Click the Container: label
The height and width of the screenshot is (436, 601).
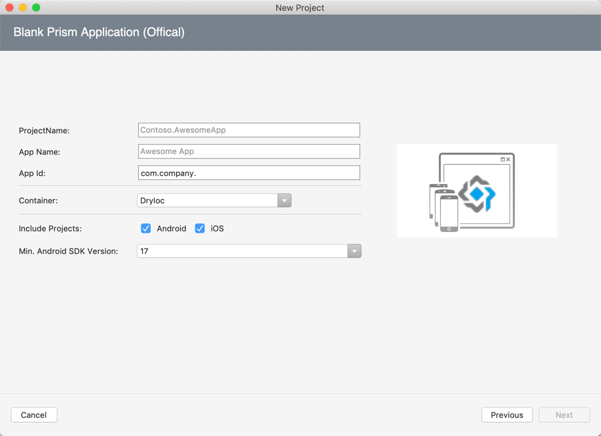(x=38, y=201)
